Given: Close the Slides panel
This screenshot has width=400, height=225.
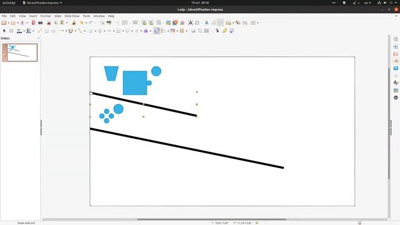Looking at the screenshot, I should pyautogui.click(x=38, y=38).
